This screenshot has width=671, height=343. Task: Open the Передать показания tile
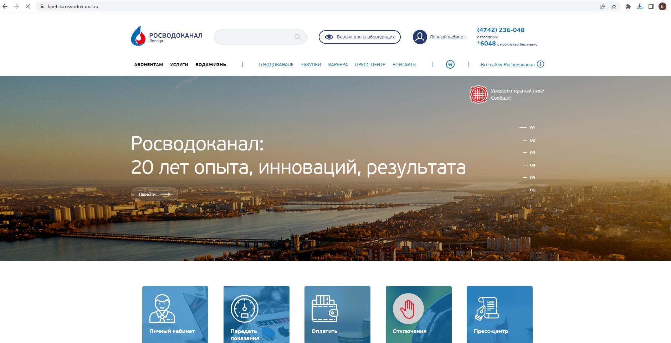[256, 315]
